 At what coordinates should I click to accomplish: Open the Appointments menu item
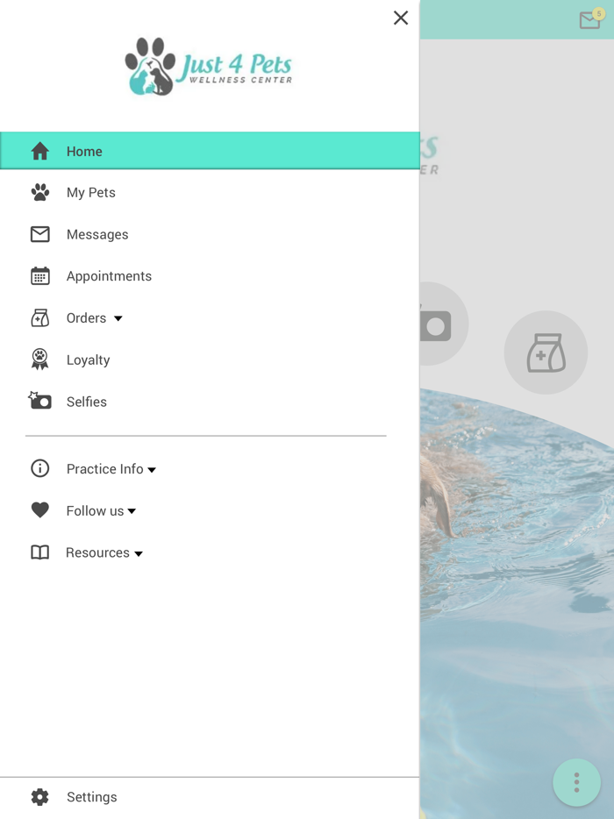coord(109,276)
